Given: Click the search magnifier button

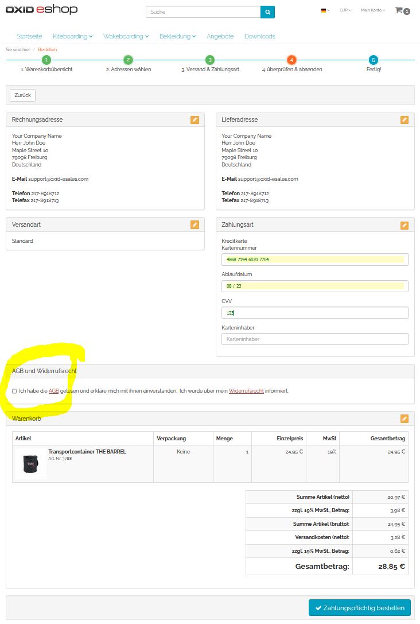Looking at the screenshot, I should point(267,12).
